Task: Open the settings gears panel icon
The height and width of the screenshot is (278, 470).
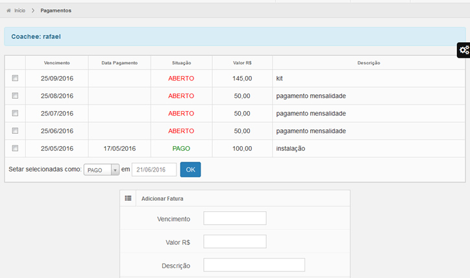Action: click(x=464, y=50)
